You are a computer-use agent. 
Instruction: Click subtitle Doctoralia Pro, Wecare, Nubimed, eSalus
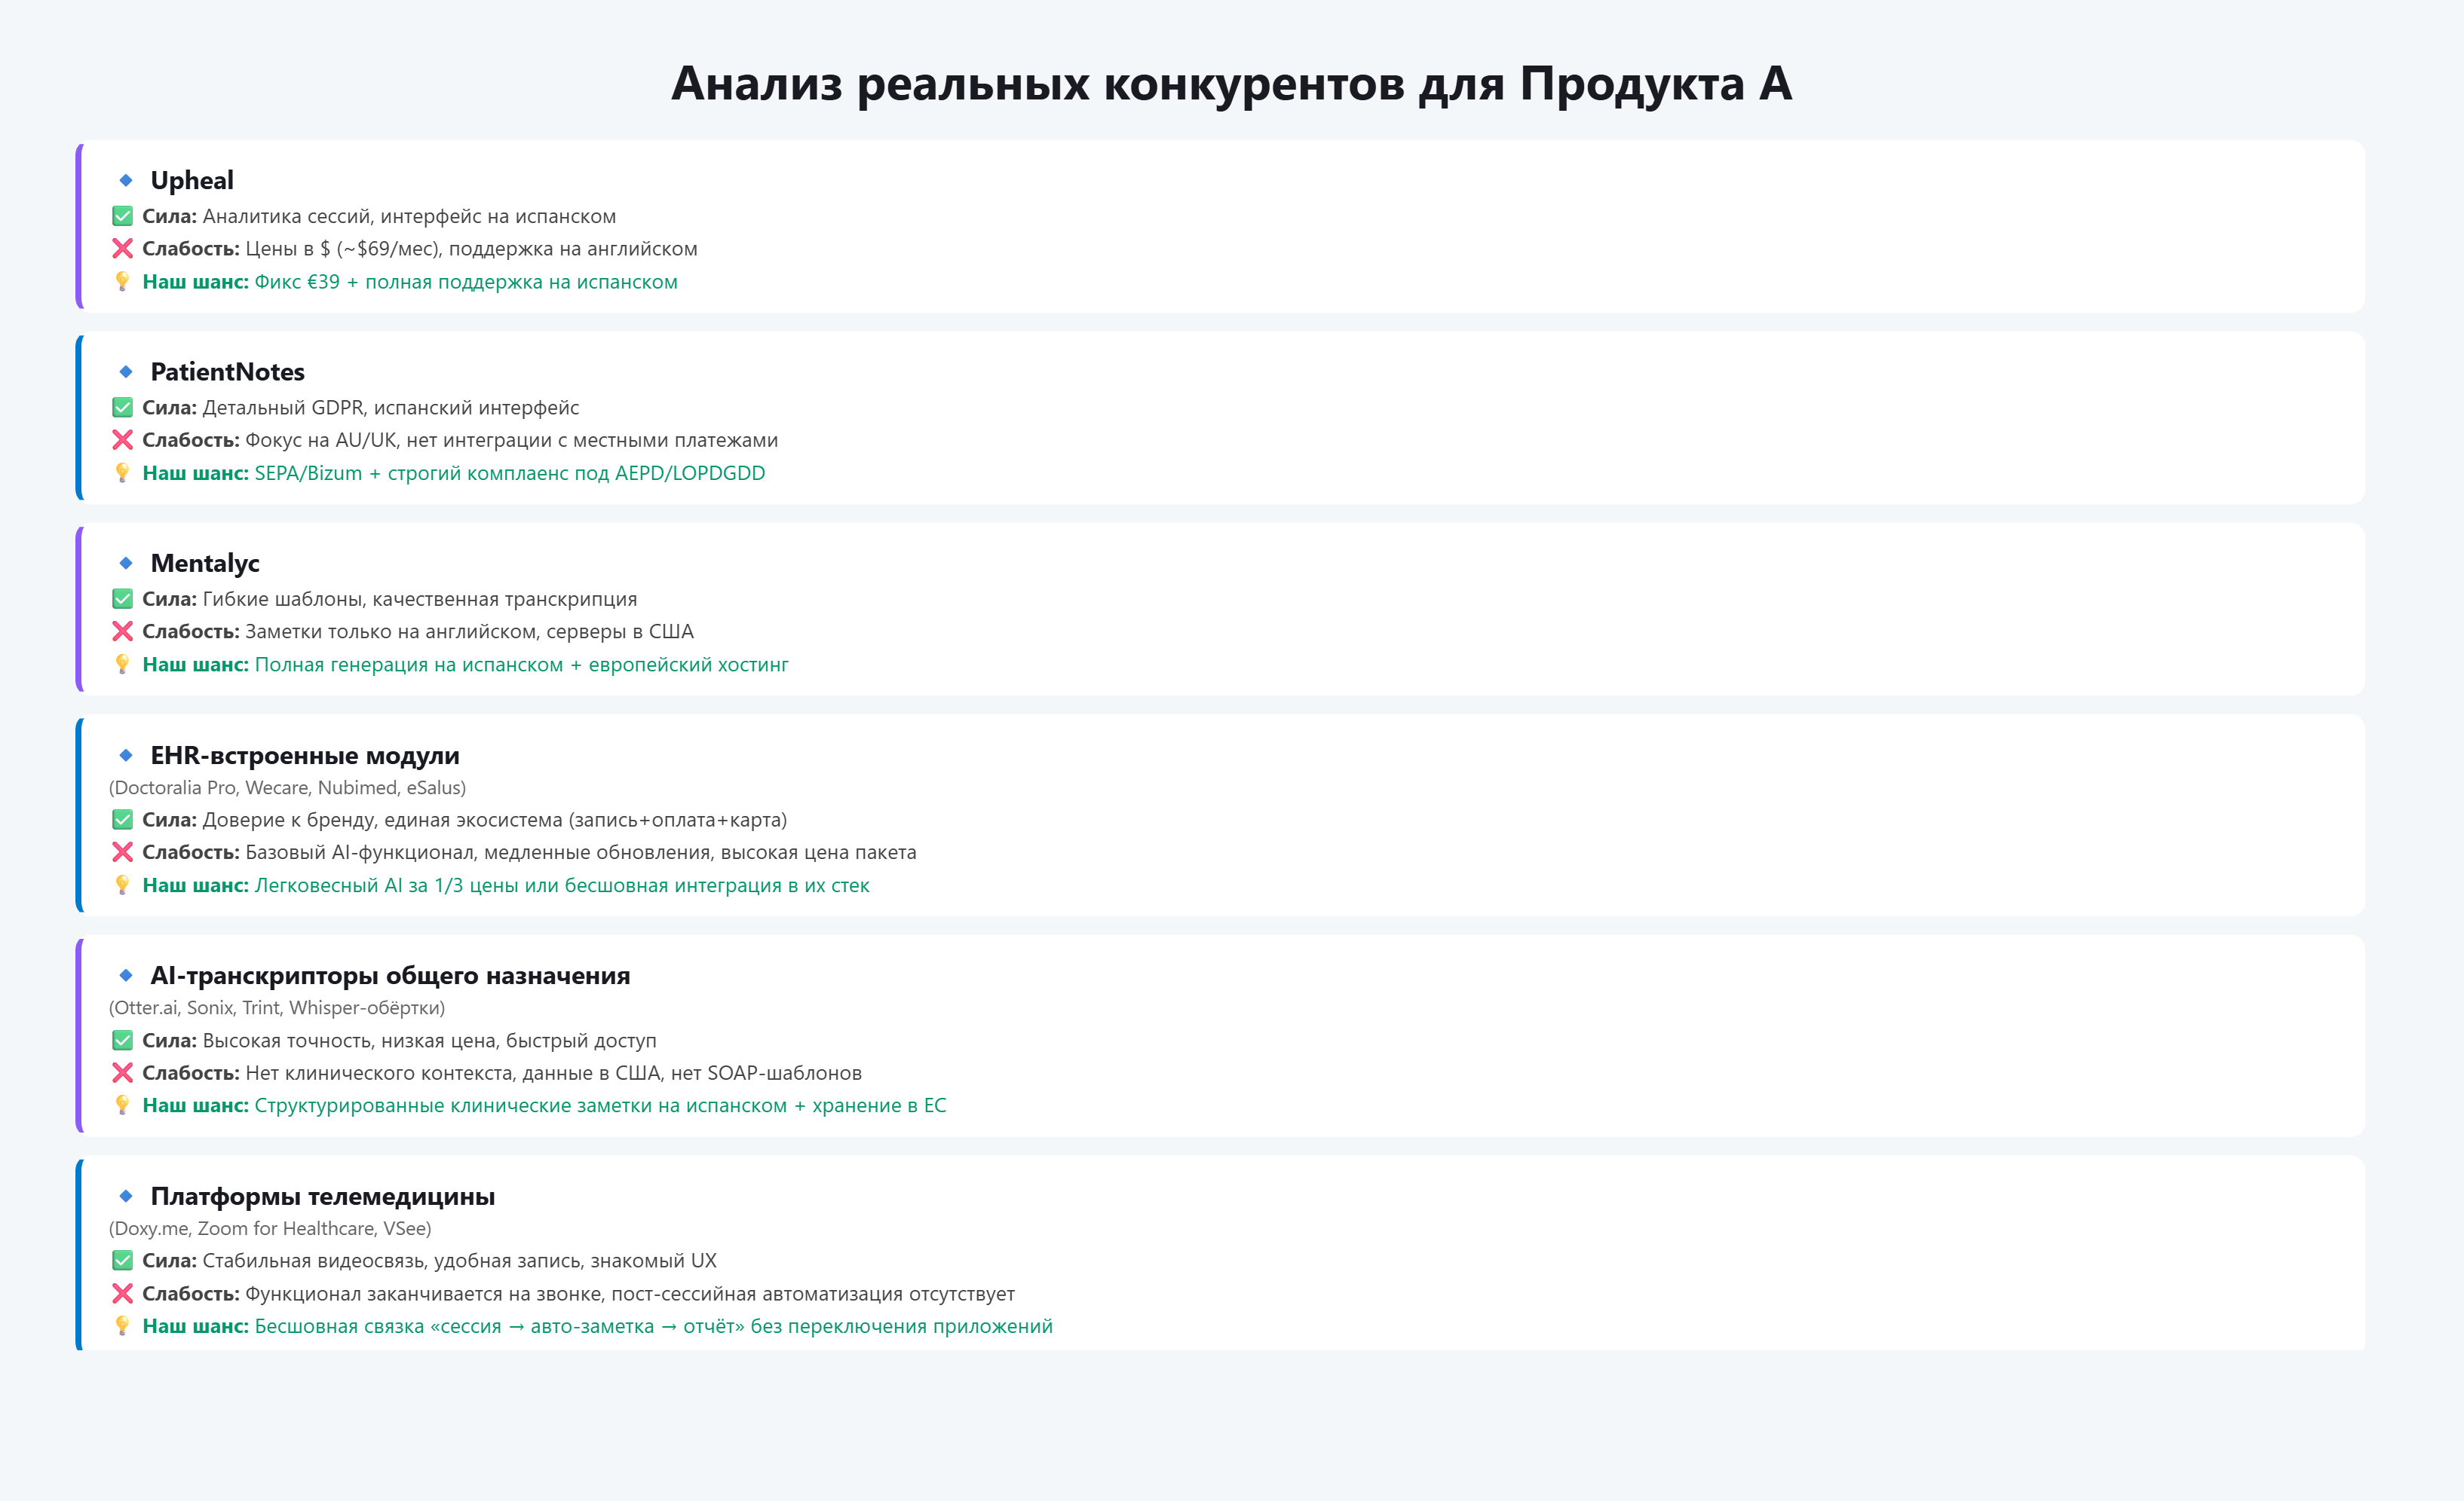pos(288,787)
